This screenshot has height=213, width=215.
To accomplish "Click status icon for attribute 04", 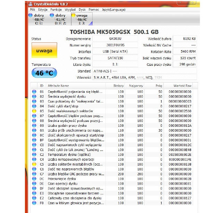I will click(x=34, y=106).
